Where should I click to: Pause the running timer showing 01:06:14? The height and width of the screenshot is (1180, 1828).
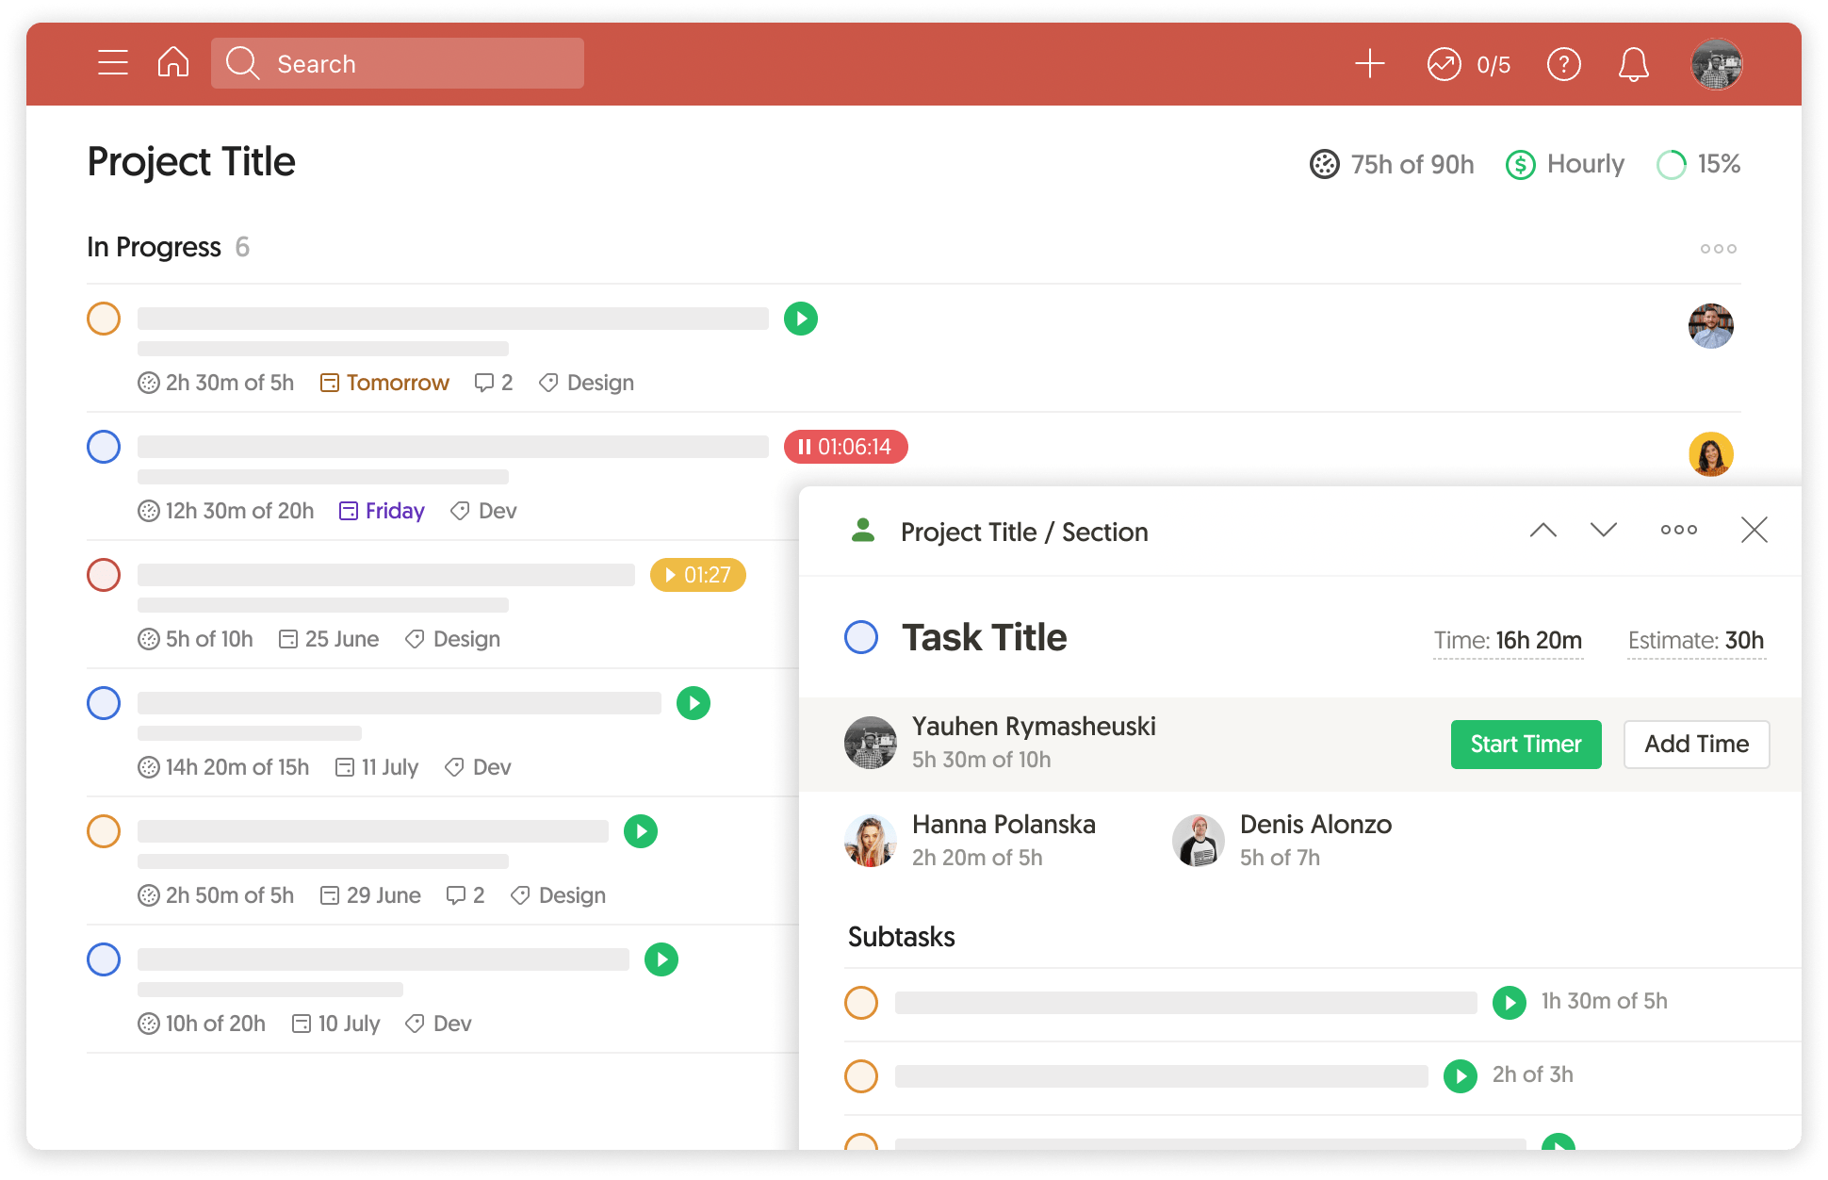coord(845,447)
